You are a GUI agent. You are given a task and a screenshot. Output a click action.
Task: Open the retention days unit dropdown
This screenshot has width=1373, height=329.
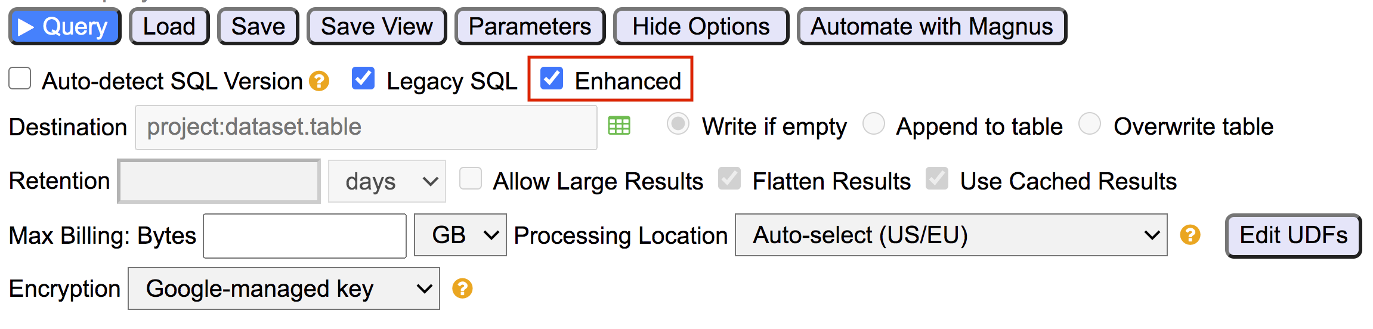(x=386, y=181)
